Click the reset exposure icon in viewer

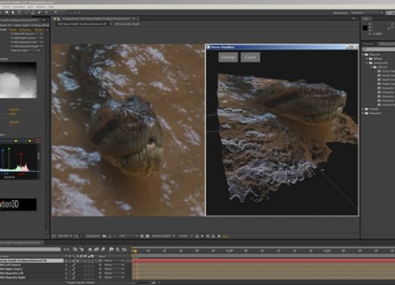220,236
